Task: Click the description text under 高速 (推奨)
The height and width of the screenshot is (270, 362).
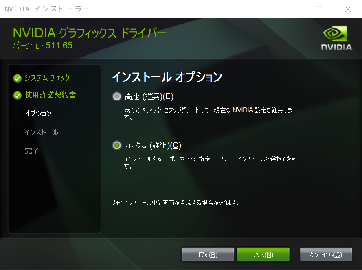Action: tap(208, 113)
